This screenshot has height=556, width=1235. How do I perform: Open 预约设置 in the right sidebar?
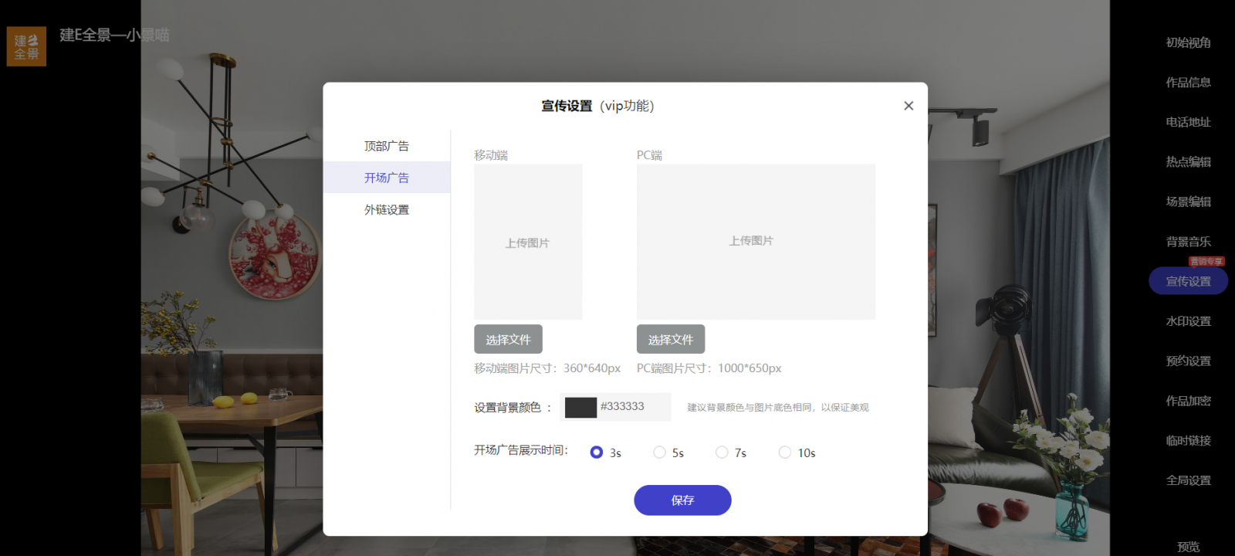pyautogui.click(x=1189, y=361)
